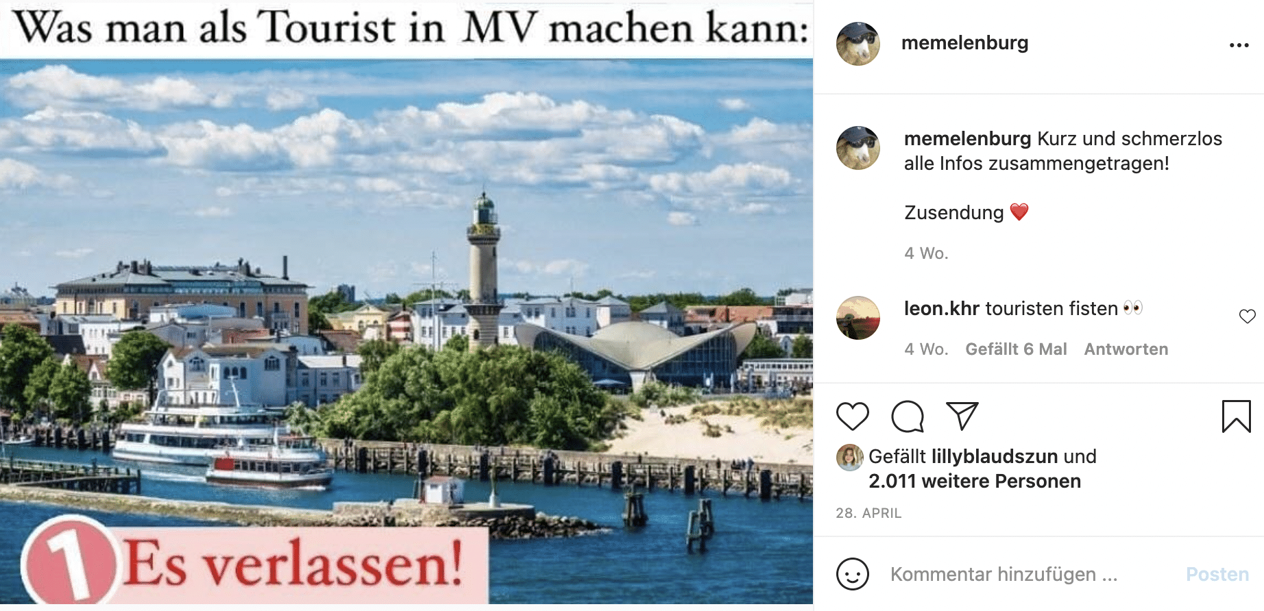Viewport: 1264px width, 611px height.
Task: Open memelenburg username in the header
Action: click(x=964, y=42)
